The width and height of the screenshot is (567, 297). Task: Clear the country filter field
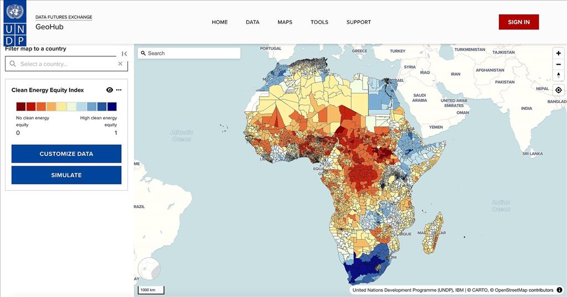(x=120, y=64)
